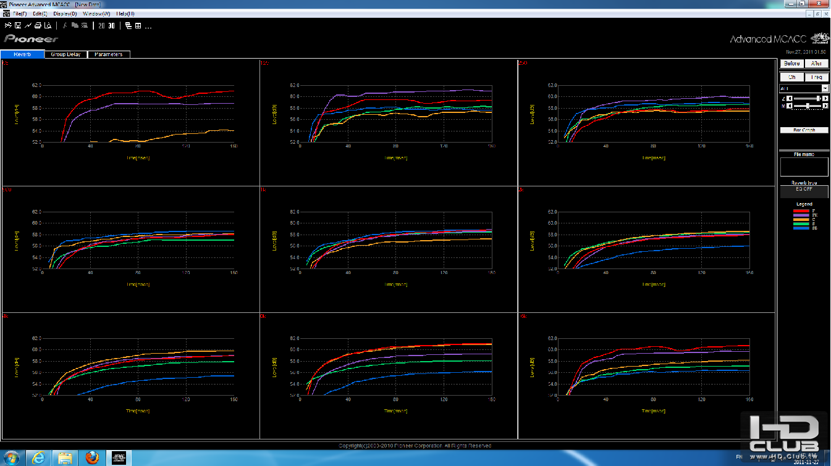Select the Ch display mode
The height and width of the screenshot is (466, 831).
point(791,77)
